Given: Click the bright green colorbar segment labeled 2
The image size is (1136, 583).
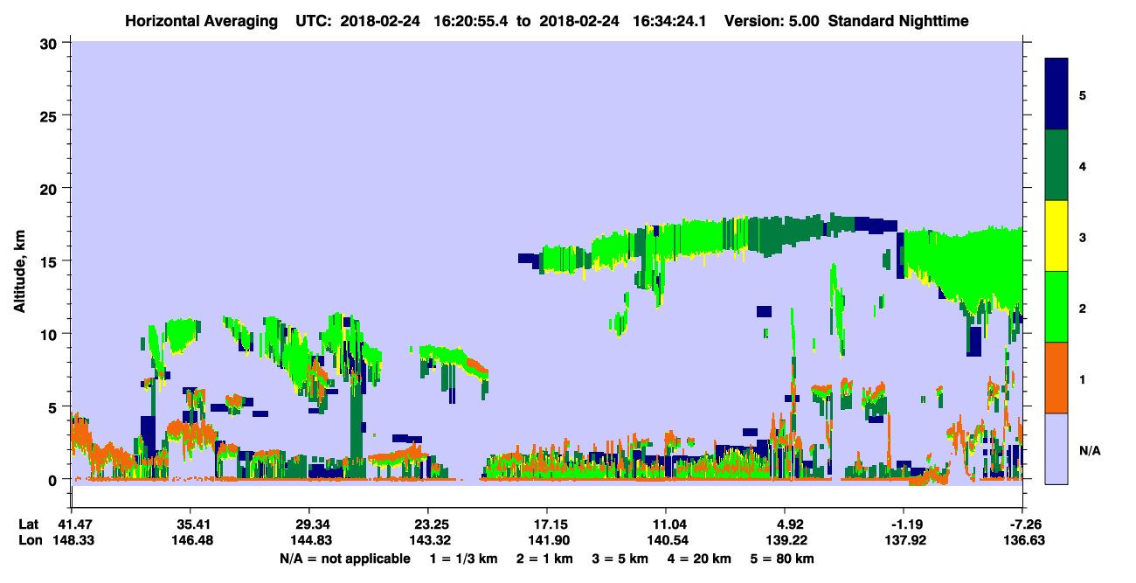Looking at the screenshot, I should coord(1056,307).
